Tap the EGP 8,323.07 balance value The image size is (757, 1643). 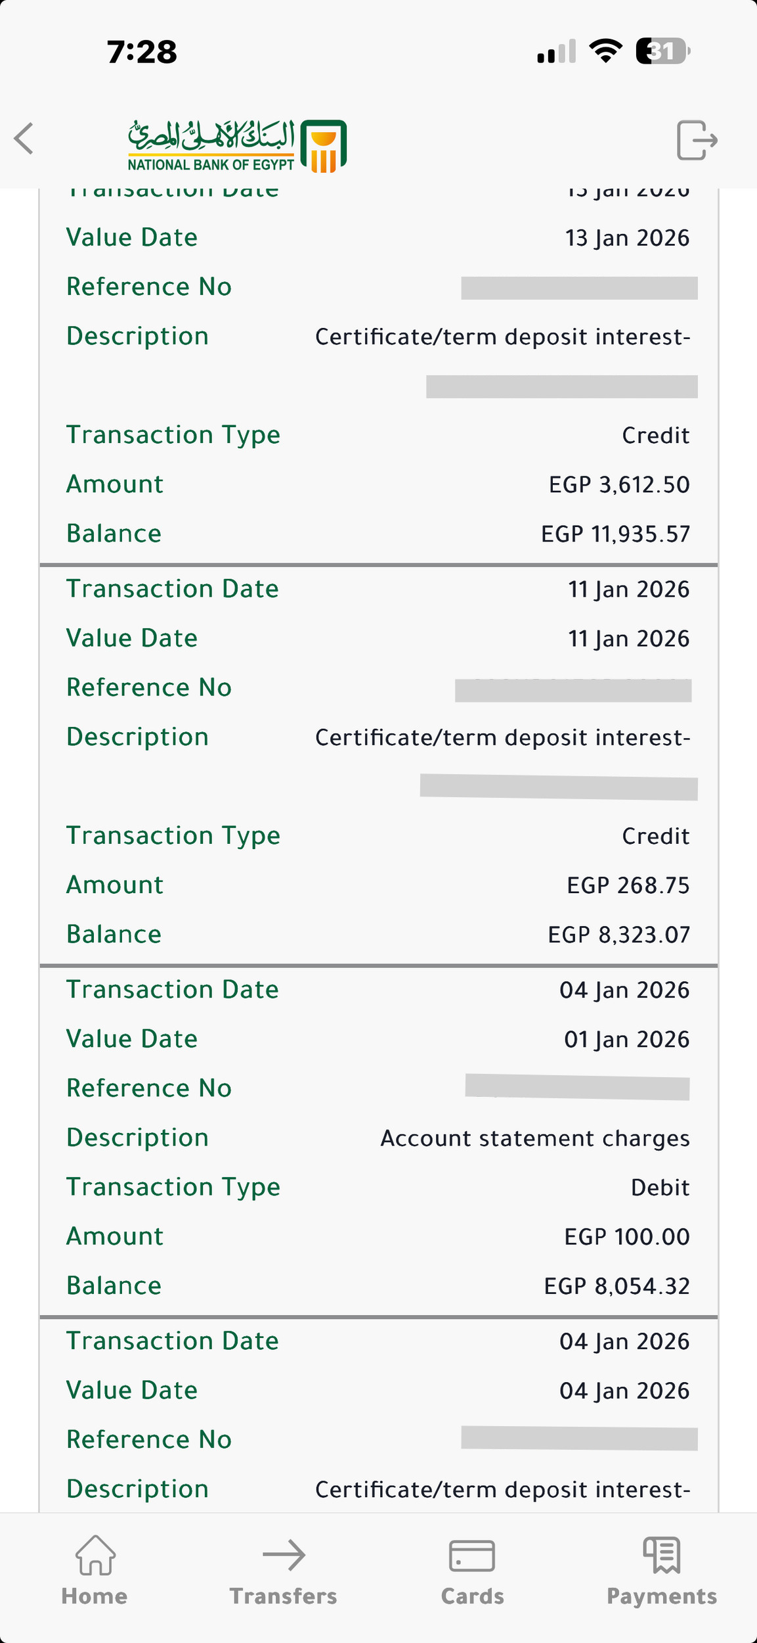tap(618, 935)
